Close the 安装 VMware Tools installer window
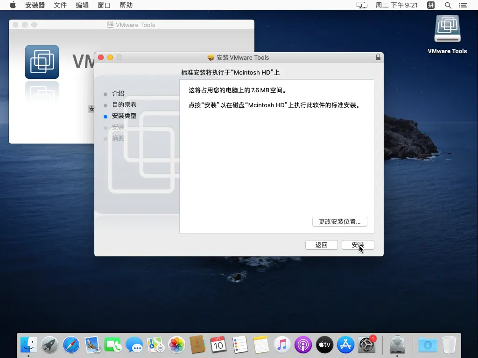 pos(101,57)
